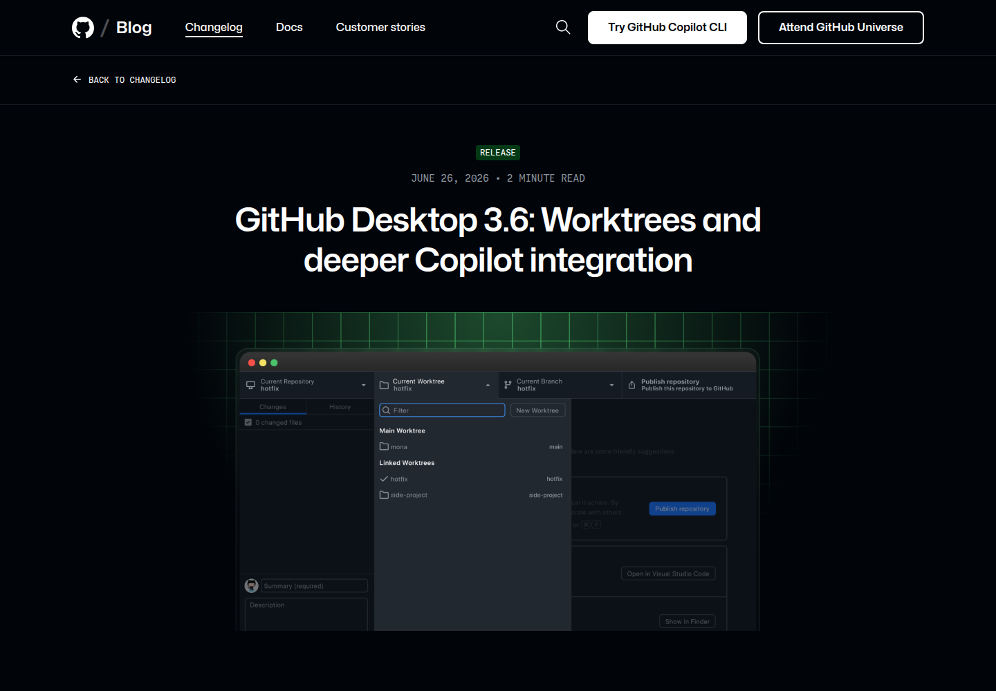Click the user avatar by Summary field

click(252, 585)
